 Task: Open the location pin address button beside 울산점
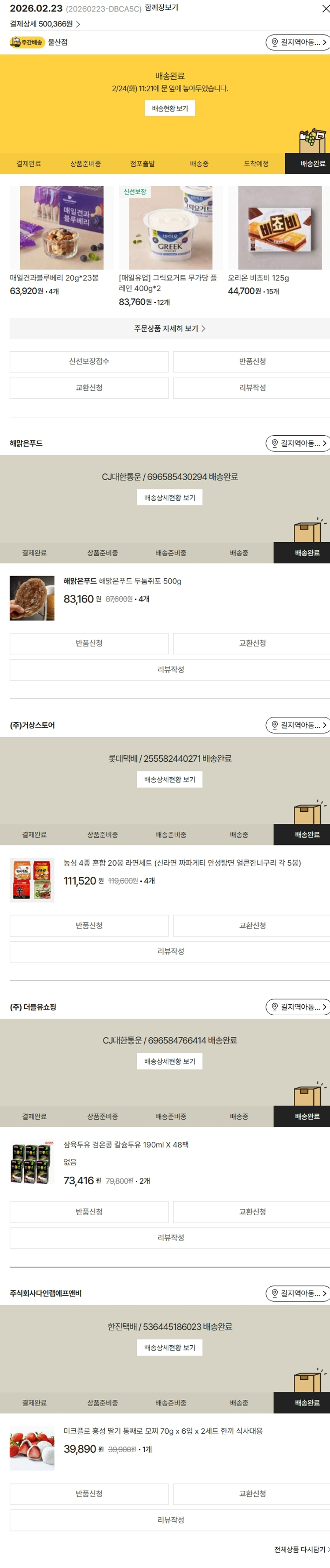[298, 42]
